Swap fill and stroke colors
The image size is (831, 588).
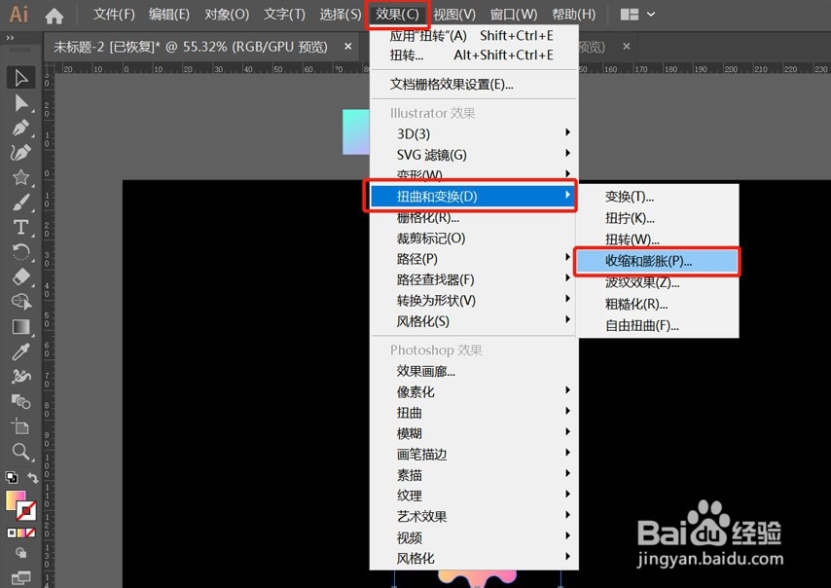click(33, 477)
